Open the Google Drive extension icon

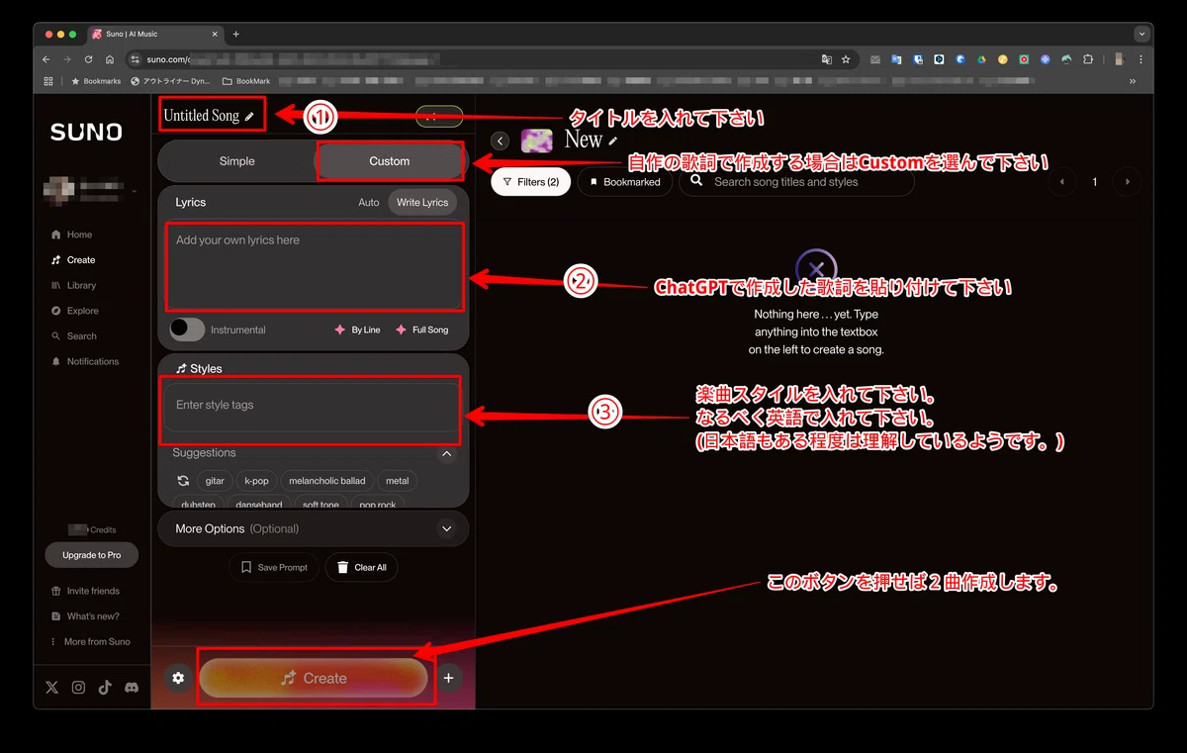[x=982, y=59]
